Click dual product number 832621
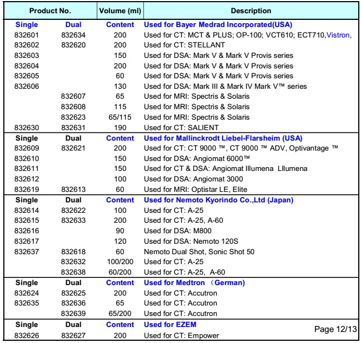The height and width of the screenshot is (343, 361). click(74, 148)
